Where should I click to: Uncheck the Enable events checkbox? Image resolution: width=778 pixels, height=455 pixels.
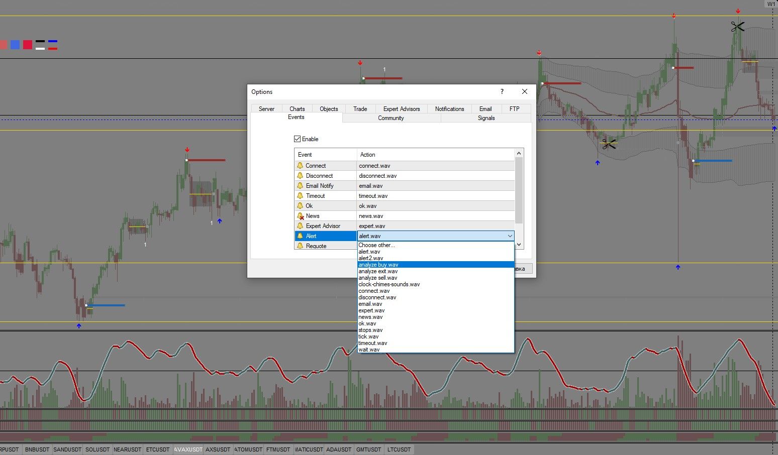pyautogui.click(x=298, y=139)
